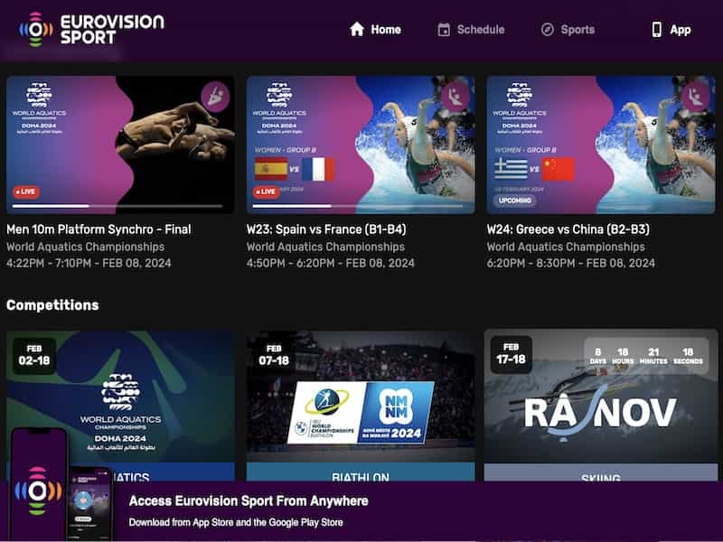The image size is (723, 542).
Task: Click LIVE badge on Spain vs France stream
Action: pyautogui.click(x=267, y=192)
